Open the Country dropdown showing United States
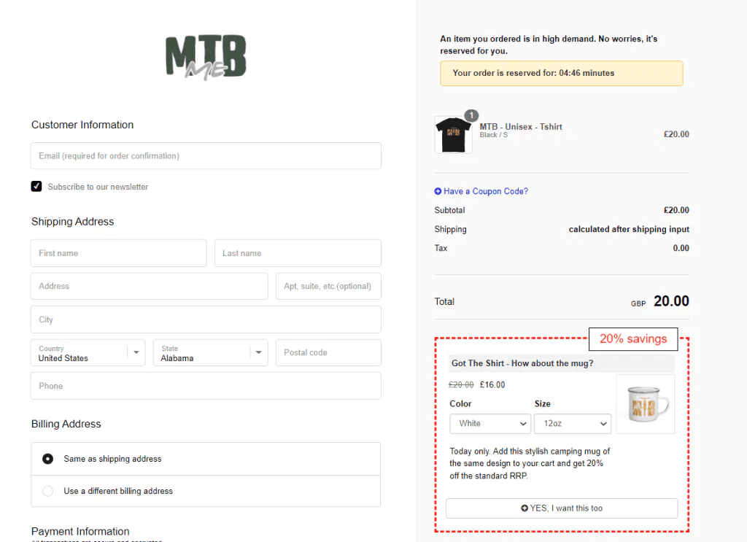The image size is (747, 542). (x=88, y=352)
